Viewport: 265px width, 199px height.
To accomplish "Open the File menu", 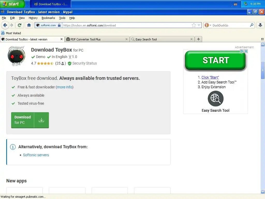I will 4,18.
